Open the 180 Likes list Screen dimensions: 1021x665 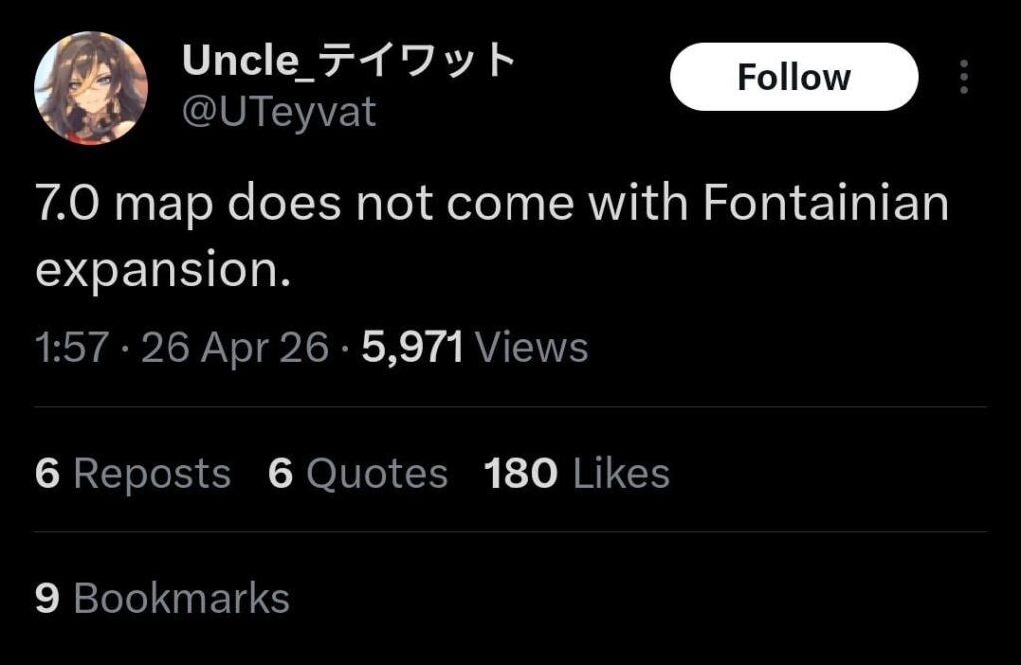(x=575, y=473)
